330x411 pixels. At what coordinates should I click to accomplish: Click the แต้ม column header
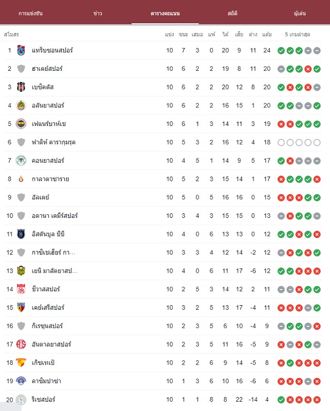pos(267,35)
